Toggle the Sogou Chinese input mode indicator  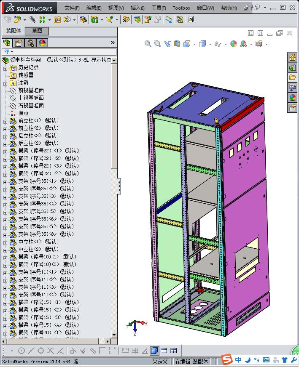(238, 359)
